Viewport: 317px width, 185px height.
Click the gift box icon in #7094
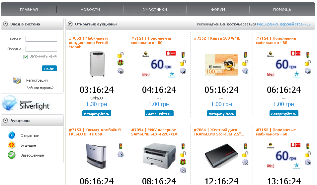click(x=183, y=162)
